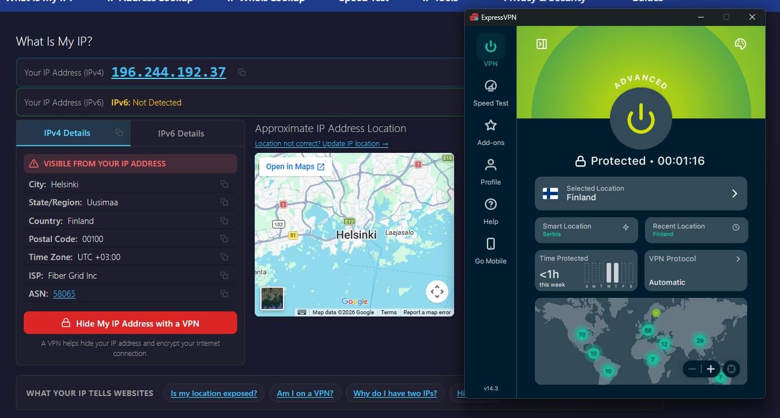Click the map camera pan control
The width and height of the screenshot is (780, 418).
[437, 292]
